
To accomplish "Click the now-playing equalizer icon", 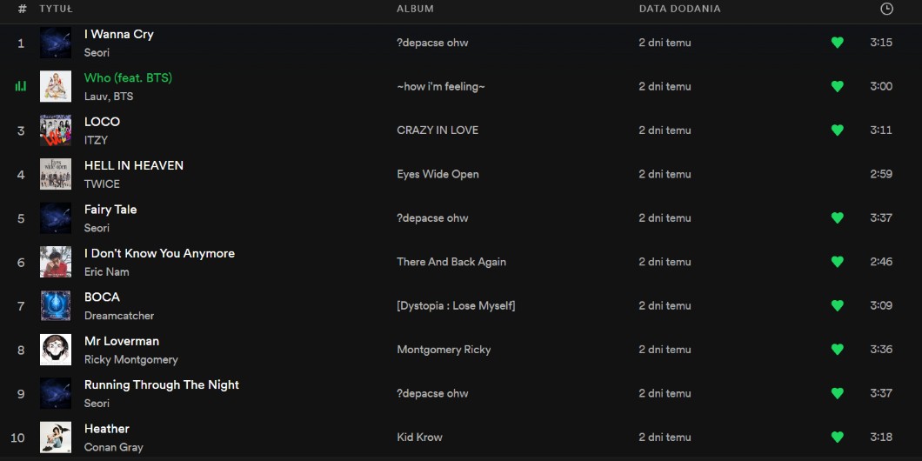I will 21,86.
